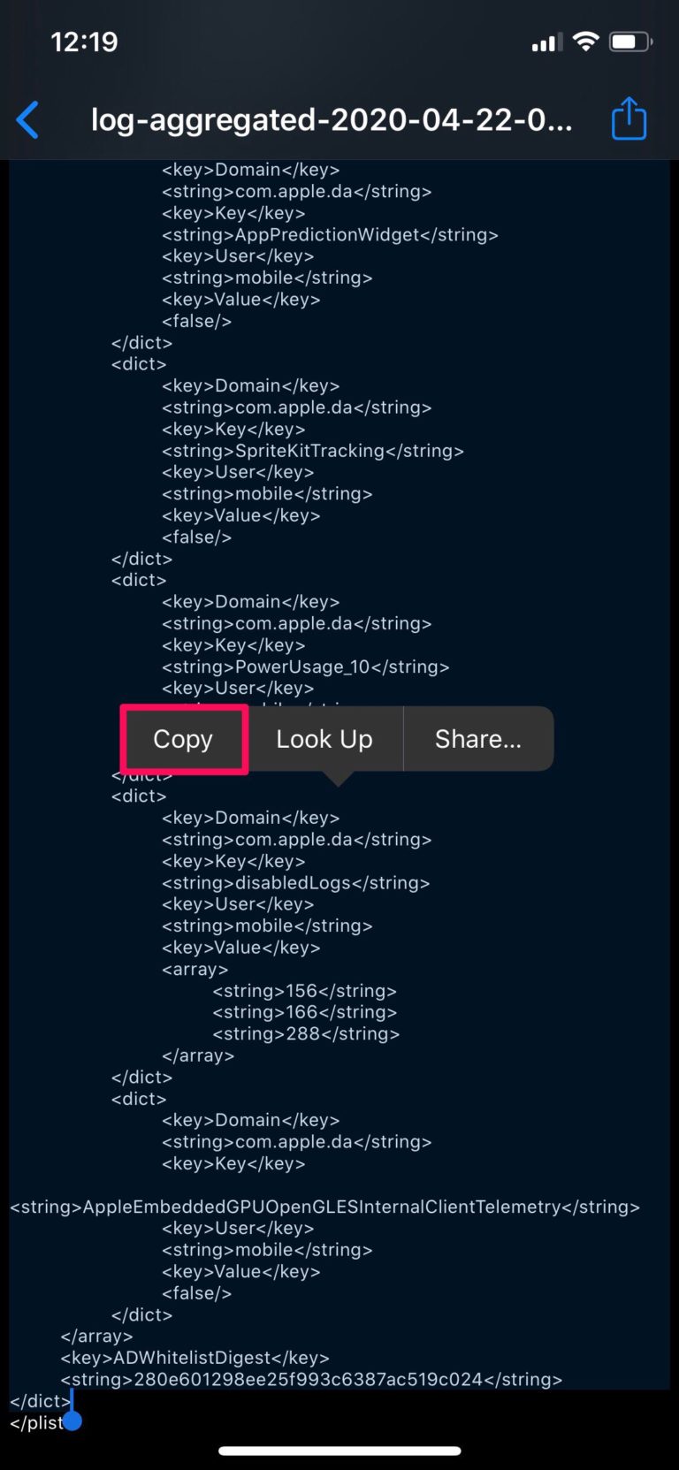Tap the SpriteKitTracking string line
Viewport: 679px width, 1470px height.
[313, 451]
